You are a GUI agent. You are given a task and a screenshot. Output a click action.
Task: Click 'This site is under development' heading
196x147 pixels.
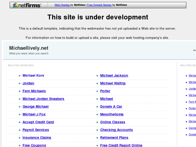coord(98,17)
